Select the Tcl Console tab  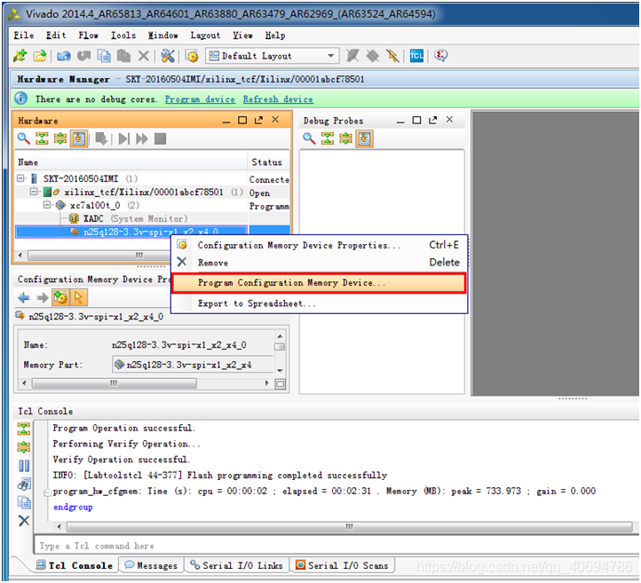pyautogui.click(x=74, y=565)
